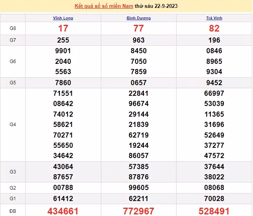Select the G5 value 0657

[x=139, y=83]
